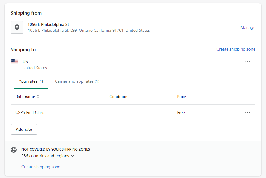Viewport: 266px width, 178px height.
Task: Click the full origin address line
Action: 89,30
